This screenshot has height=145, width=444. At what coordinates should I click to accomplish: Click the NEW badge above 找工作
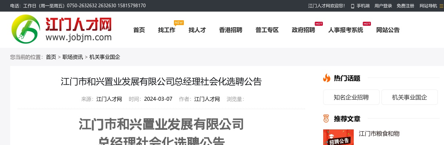pyautogui.click(x=179, y=23)
